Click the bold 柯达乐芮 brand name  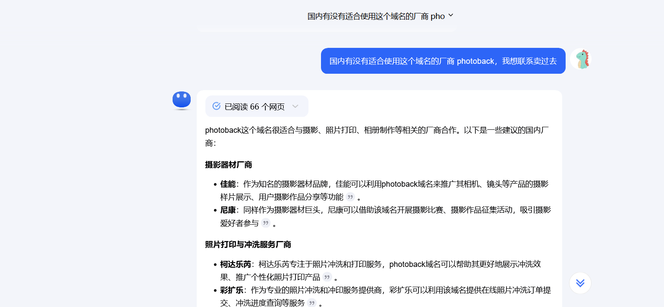pyautogui.click(x=236, y=264)
